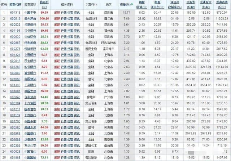Open the 中国平安 stock name link
231x161 pixels.
coord(30,13)
